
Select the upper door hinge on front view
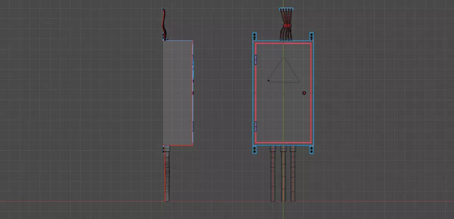coord(256,59)
